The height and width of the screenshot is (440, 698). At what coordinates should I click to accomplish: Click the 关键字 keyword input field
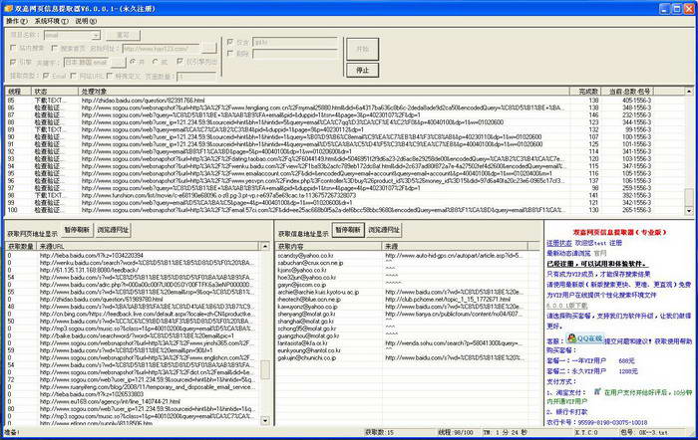coord(87,63)
